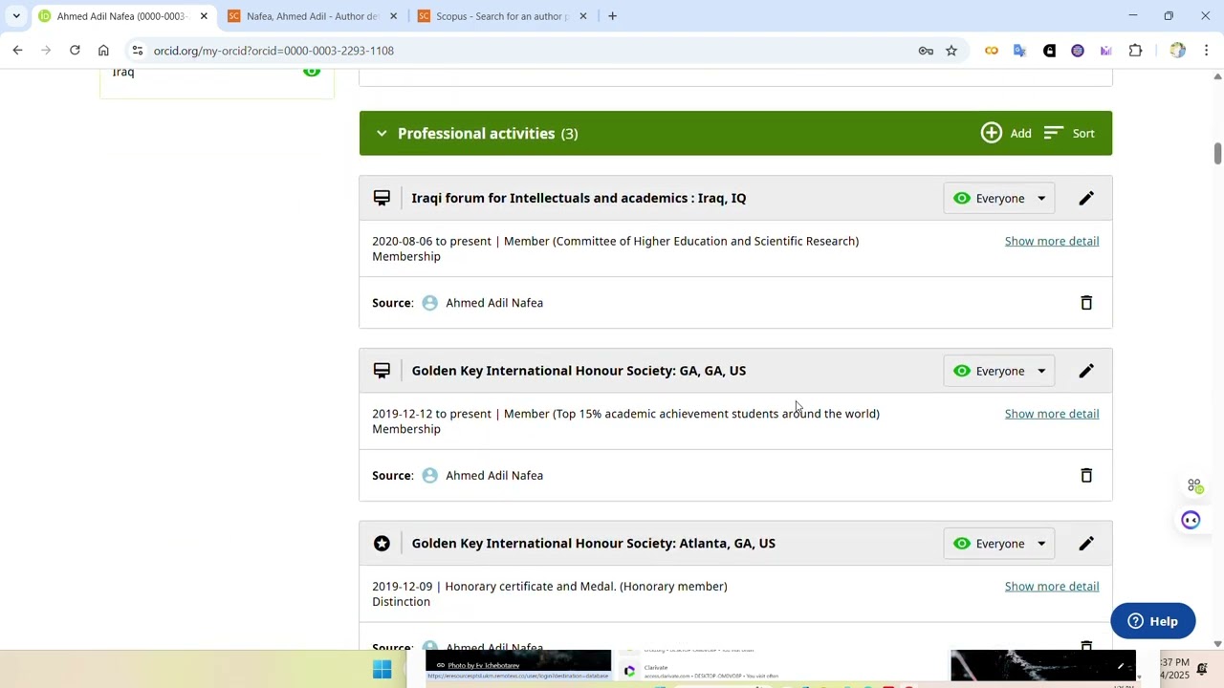The width and height of the screenshot is (1224, 688).
Task: Switch to Scopus Search for an author tab
Action: [x=500, y=16]
